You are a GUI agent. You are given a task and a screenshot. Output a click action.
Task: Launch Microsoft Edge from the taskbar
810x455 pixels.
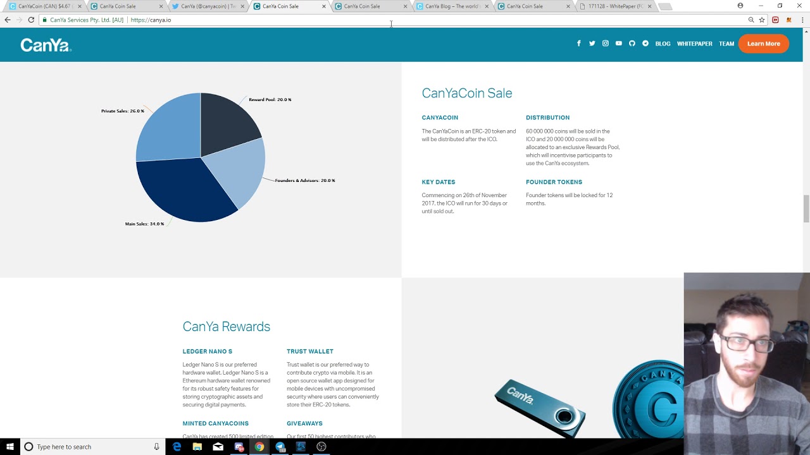[x=177, y=447]
